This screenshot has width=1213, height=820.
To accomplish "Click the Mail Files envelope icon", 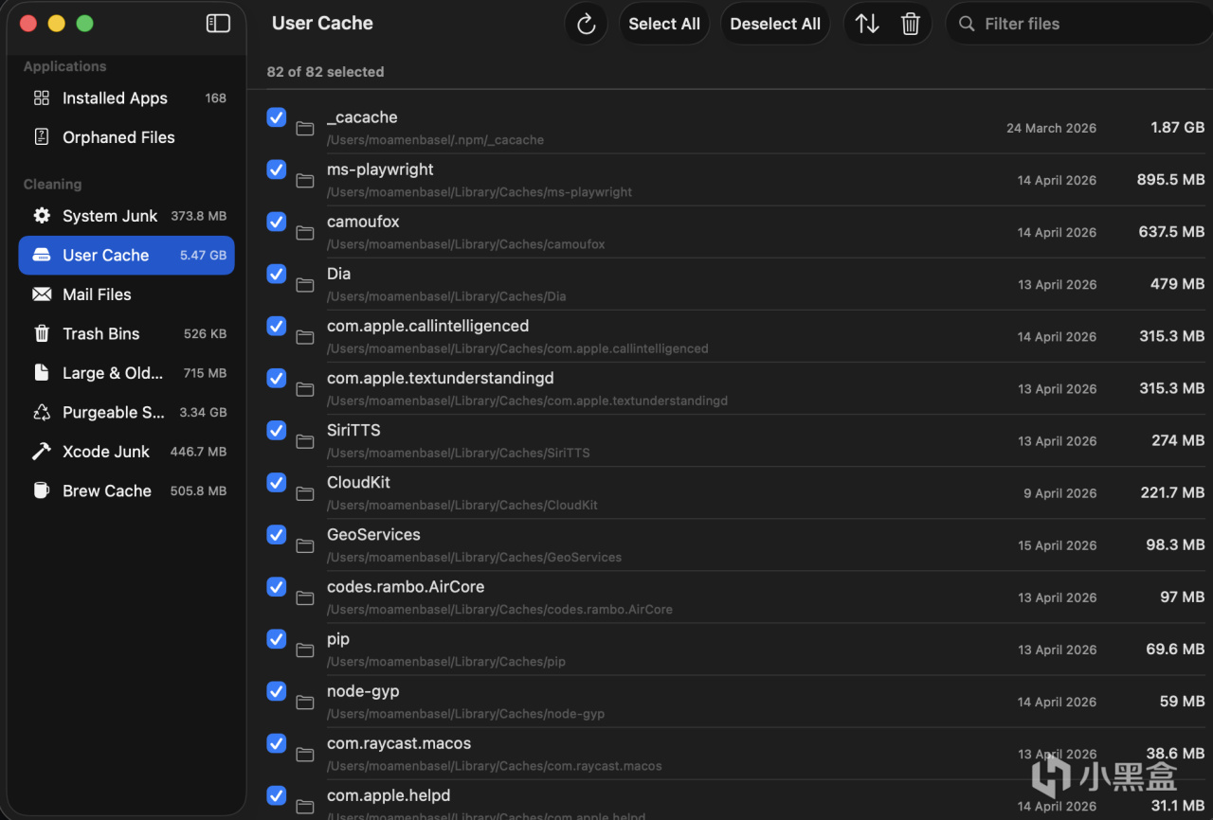I will click(42, 294).
